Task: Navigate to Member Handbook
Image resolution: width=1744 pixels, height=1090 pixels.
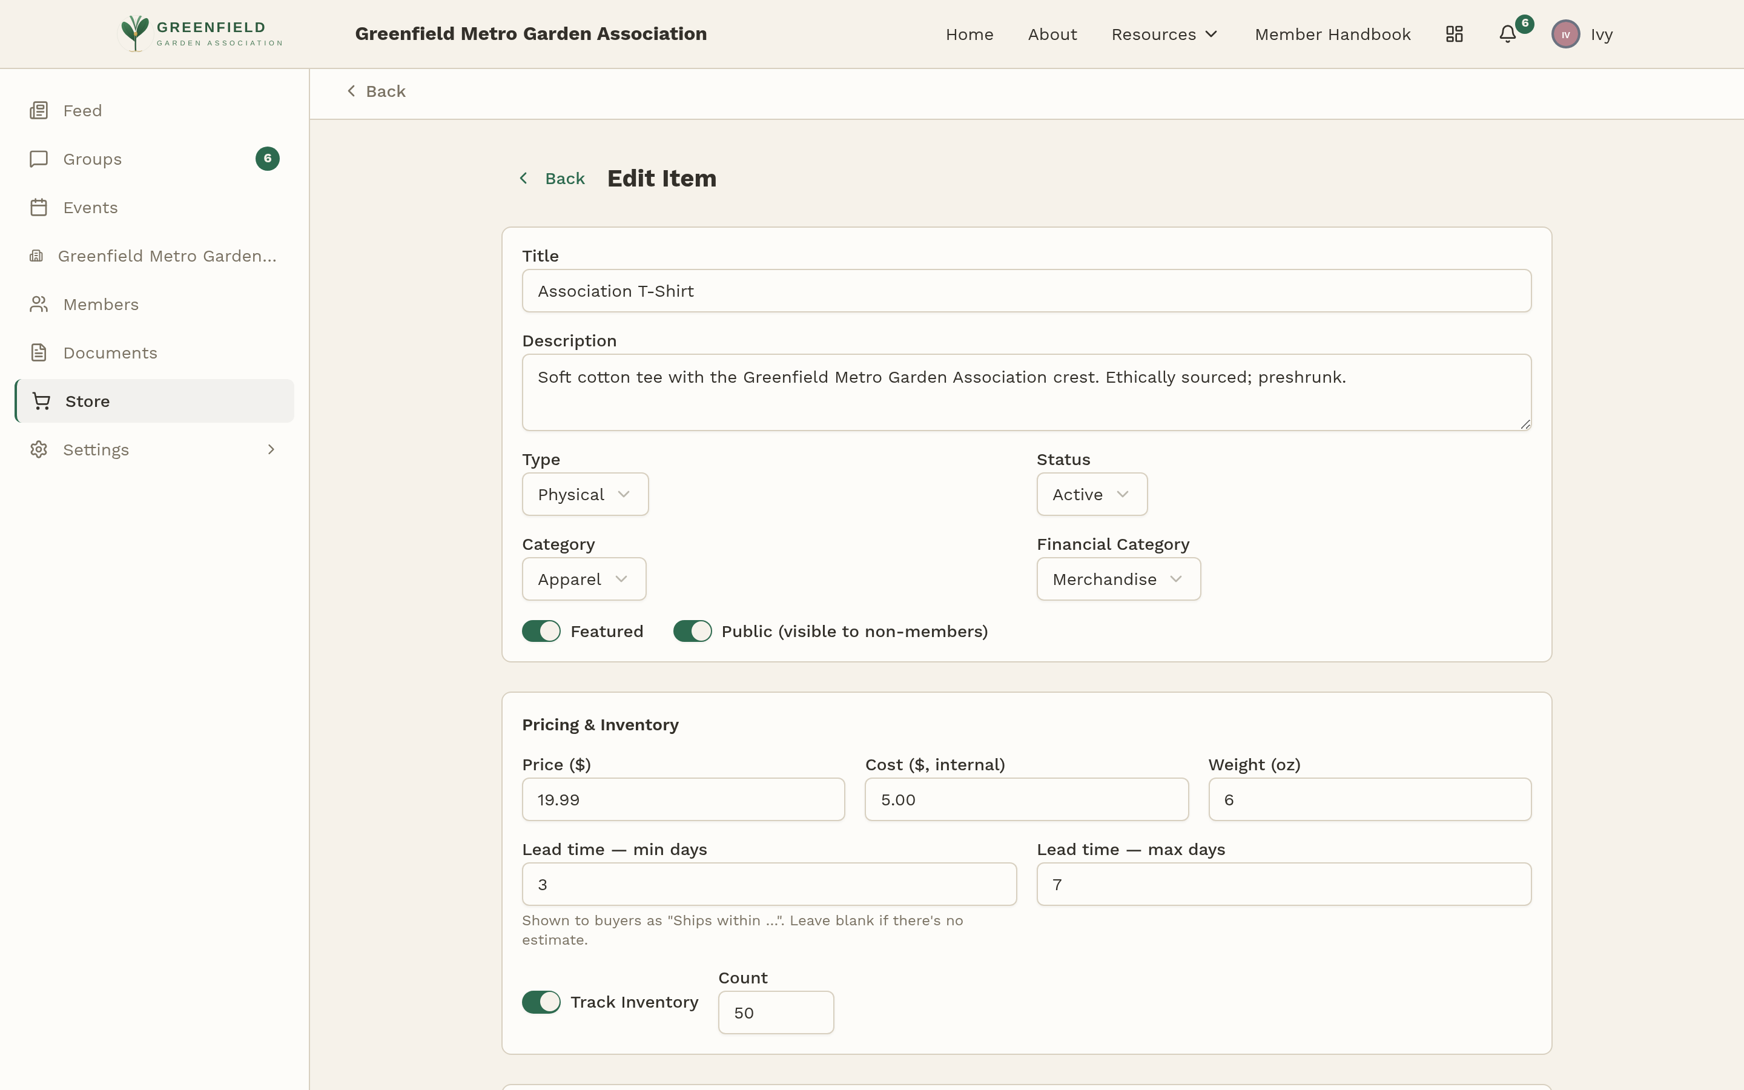Action: [x=1332, y=33]
